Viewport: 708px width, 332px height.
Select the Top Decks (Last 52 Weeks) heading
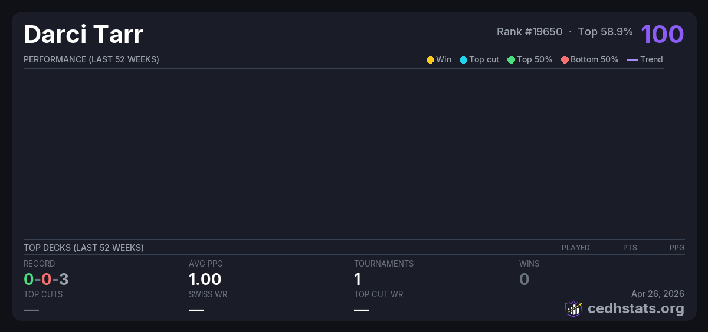pos(84,248)
